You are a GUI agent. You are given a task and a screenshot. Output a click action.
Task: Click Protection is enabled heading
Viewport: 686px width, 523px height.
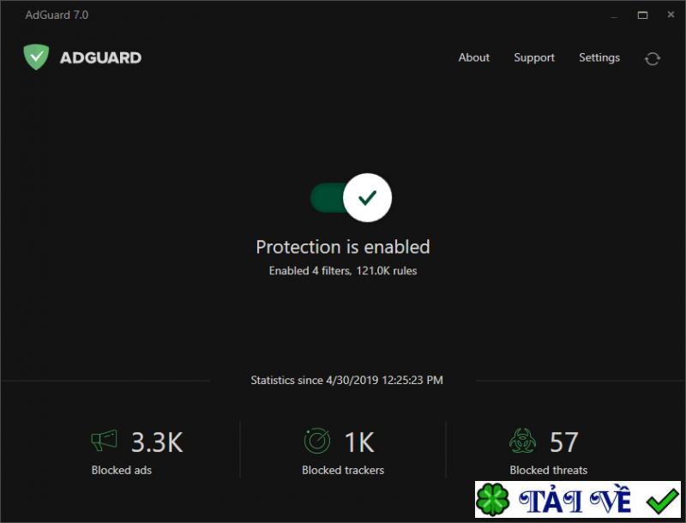[343, 247]
